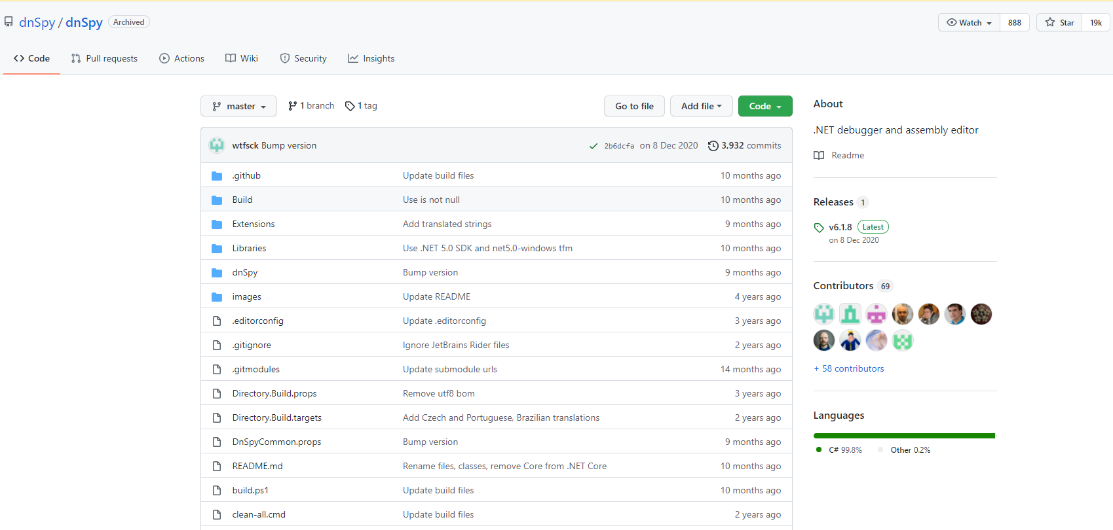Viewport: 1113px width, 530px height.
Task: Click the 1 branch link
Action: tap(311, 106)
